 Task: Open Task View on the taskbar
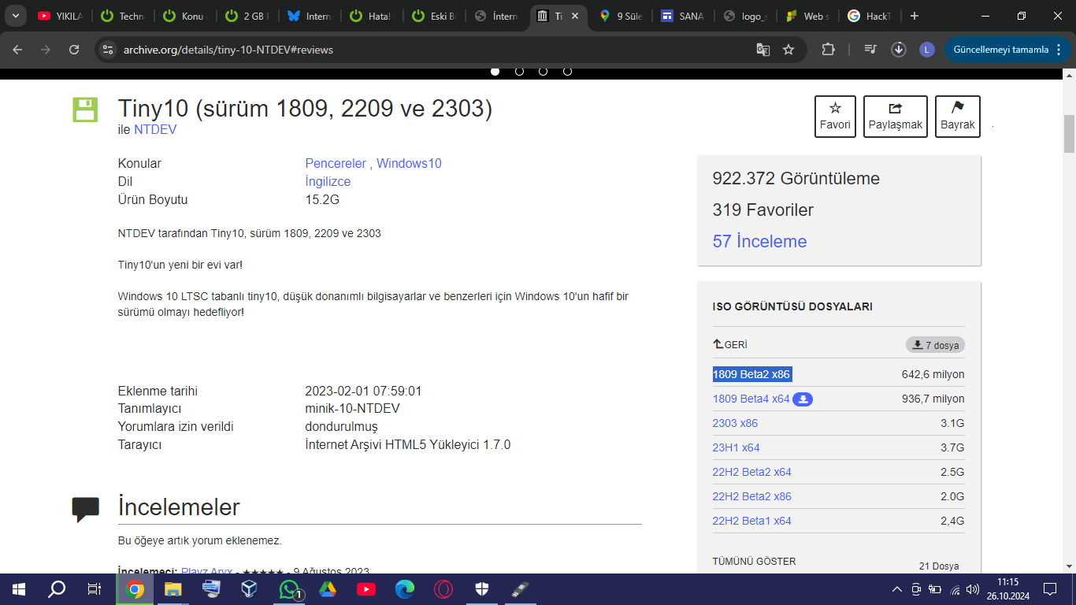click(95, 589)
